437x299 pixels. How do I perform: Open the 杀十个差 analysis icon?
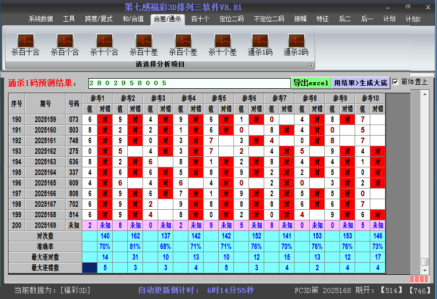coord(222,45)
